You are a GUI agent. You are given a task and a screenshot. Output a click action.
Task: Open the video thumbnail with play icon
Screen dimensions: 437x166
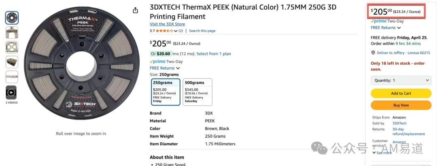12,93
